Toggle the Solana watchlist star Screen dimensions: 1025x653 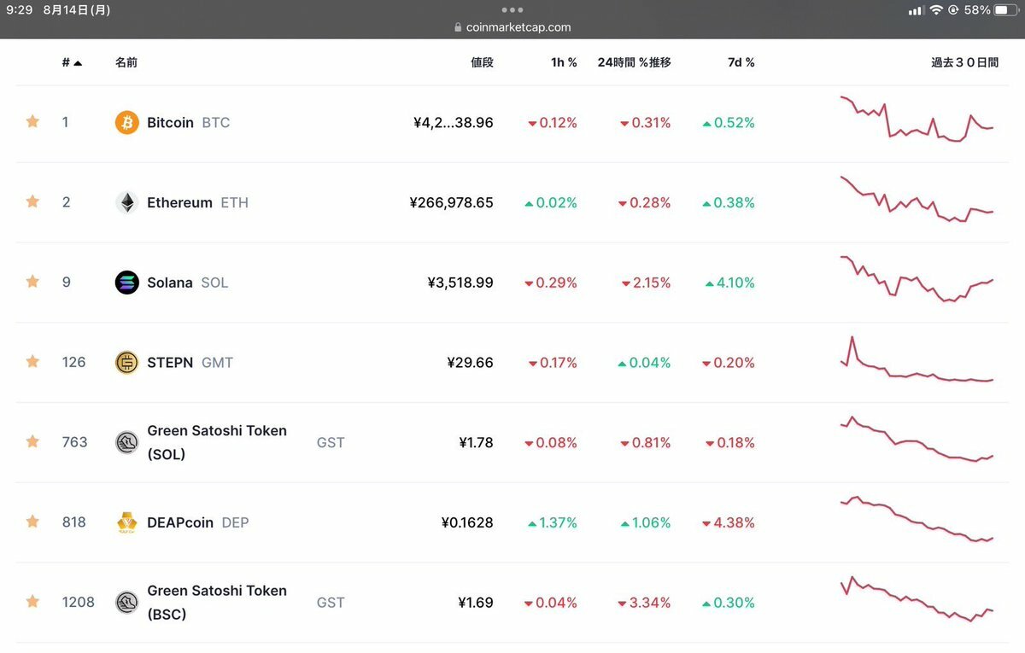[x=32, y=282]
